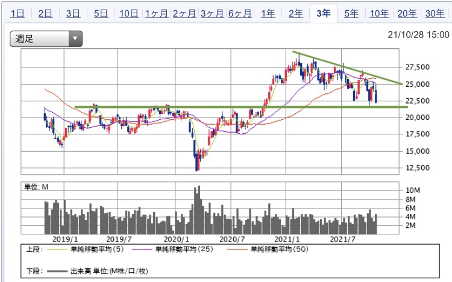
Task: Click the 2019/1 date axis label
Action: point(65,239)
